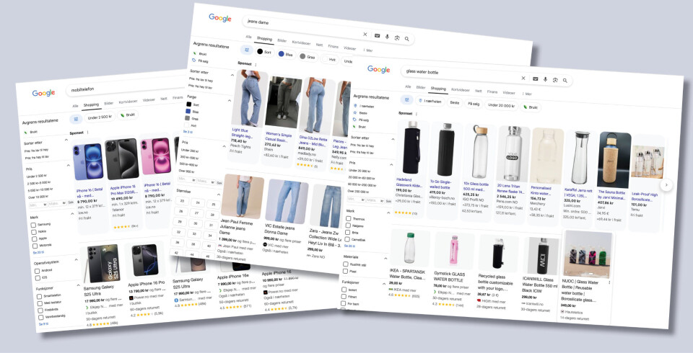The image size is (693, 353).
Task: Open filter settings icon in glass water bottle window
Action: point(406,99)
